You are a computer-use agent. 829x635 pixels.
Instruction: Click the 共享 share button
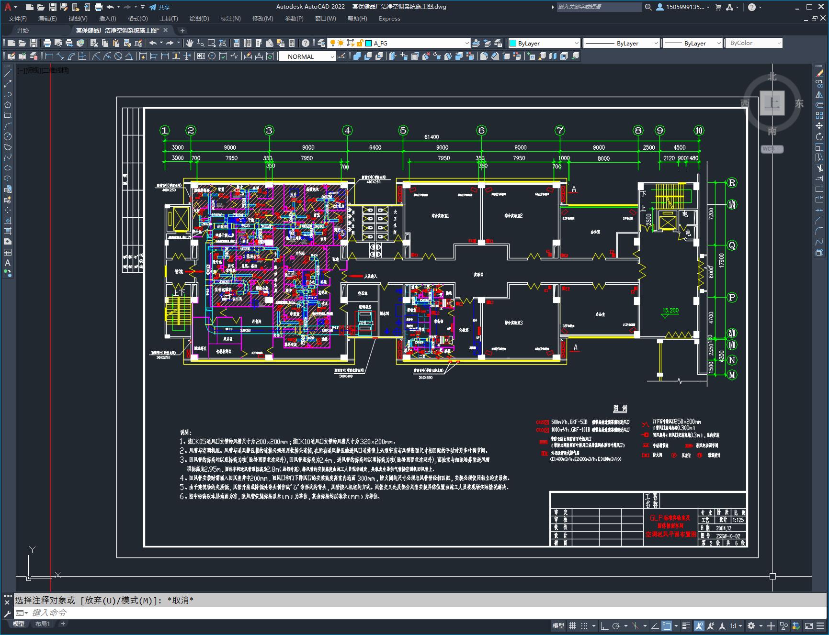(159, 7)
